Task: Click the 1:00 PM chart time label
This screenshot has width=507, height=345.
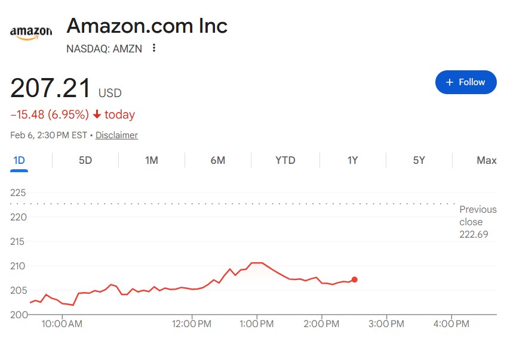Action: pyautogui.click(x=257, y=324)
